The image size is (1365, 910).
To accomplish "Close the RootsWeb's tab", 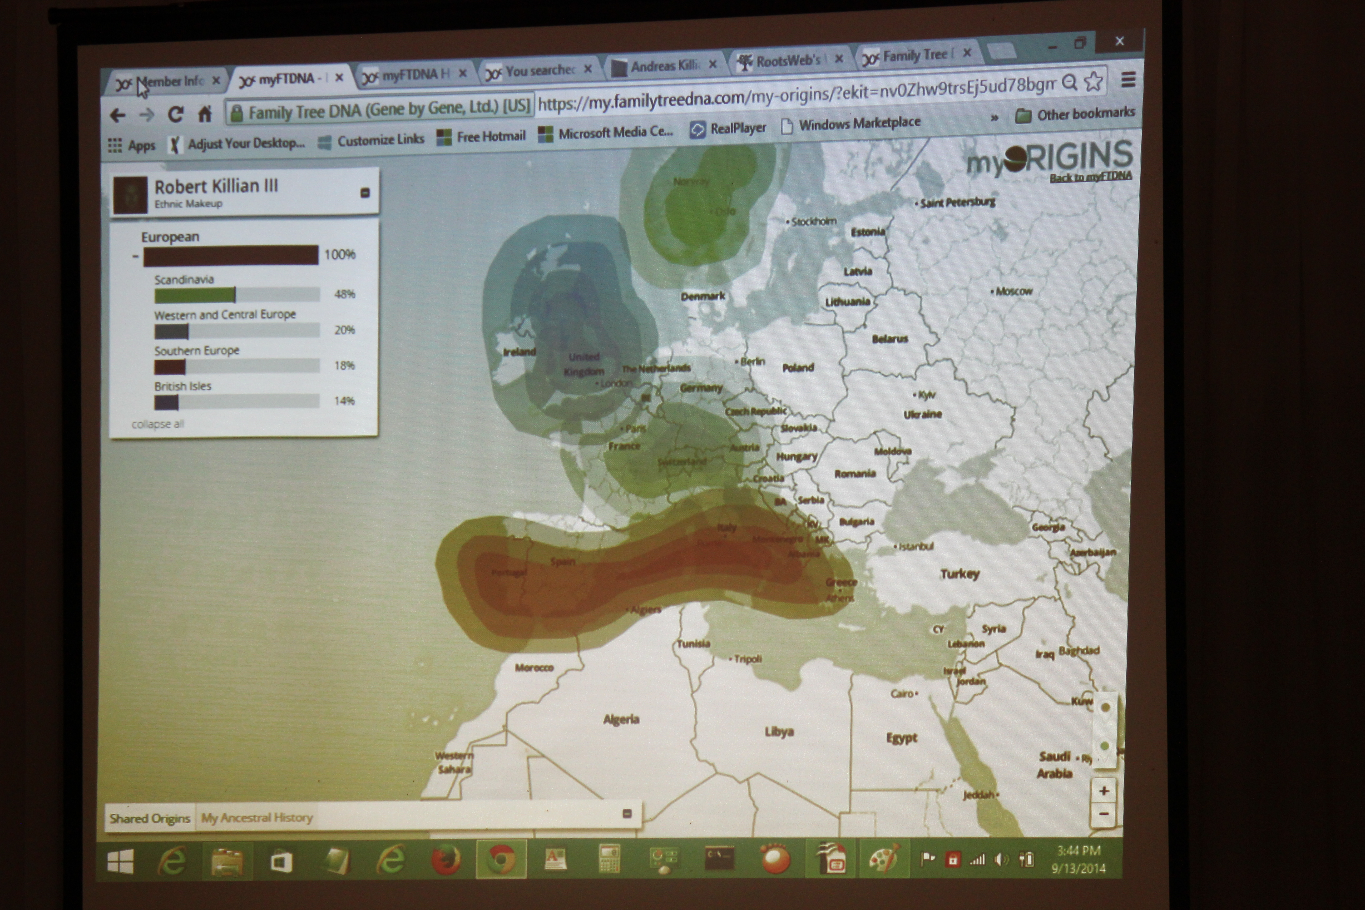I will [x=839, y=59].
